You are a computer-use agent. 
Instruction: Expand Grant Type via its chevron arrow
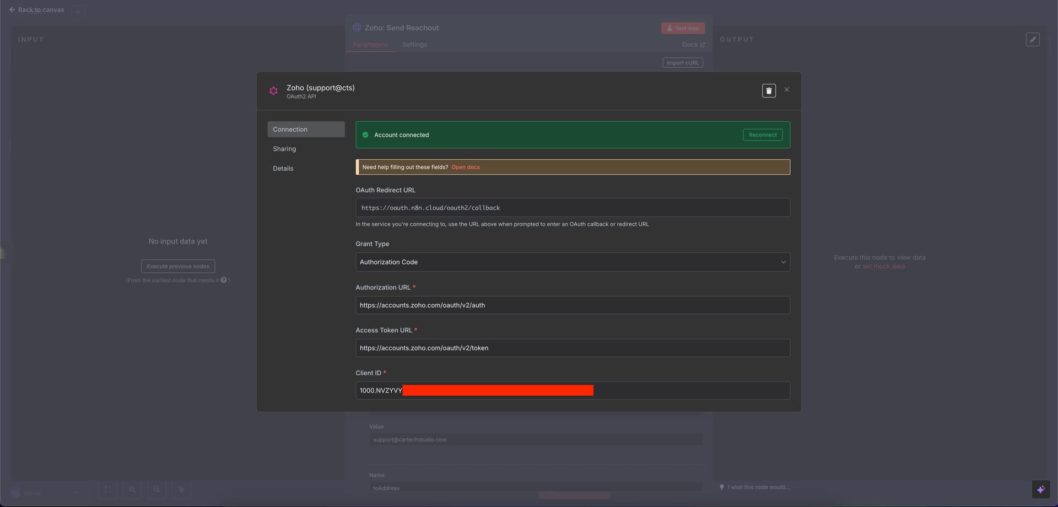[x=783, y=262]
